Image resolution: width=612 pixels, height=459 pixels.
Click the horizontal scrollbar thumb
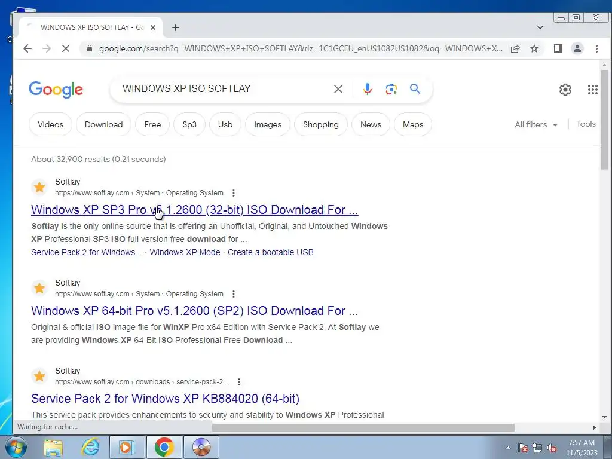point(363,427)
